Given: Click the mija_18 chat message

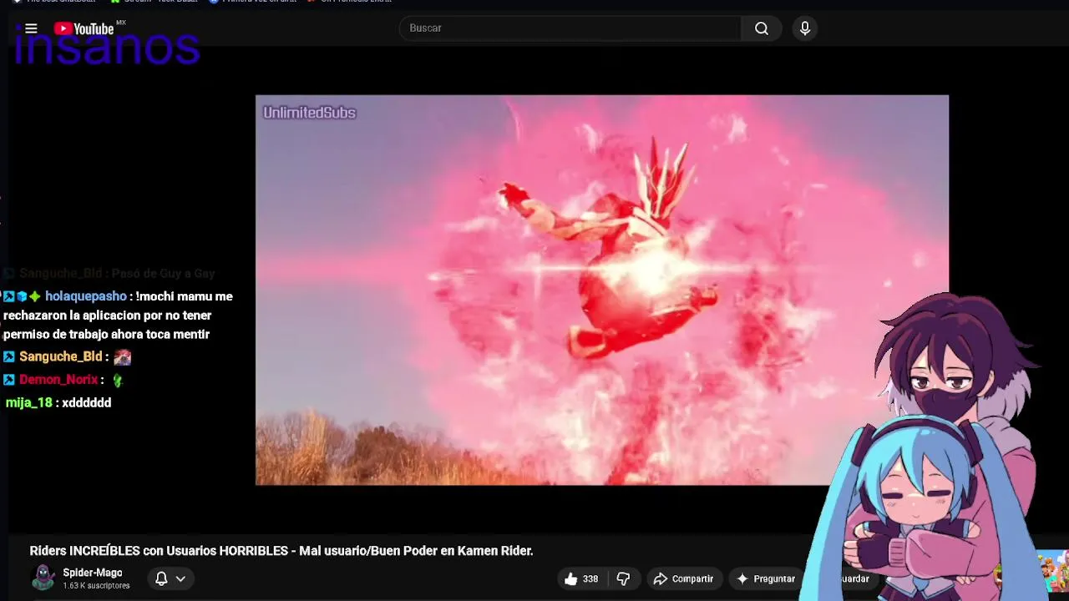Looking at the screenshot, I should (58, 402).
